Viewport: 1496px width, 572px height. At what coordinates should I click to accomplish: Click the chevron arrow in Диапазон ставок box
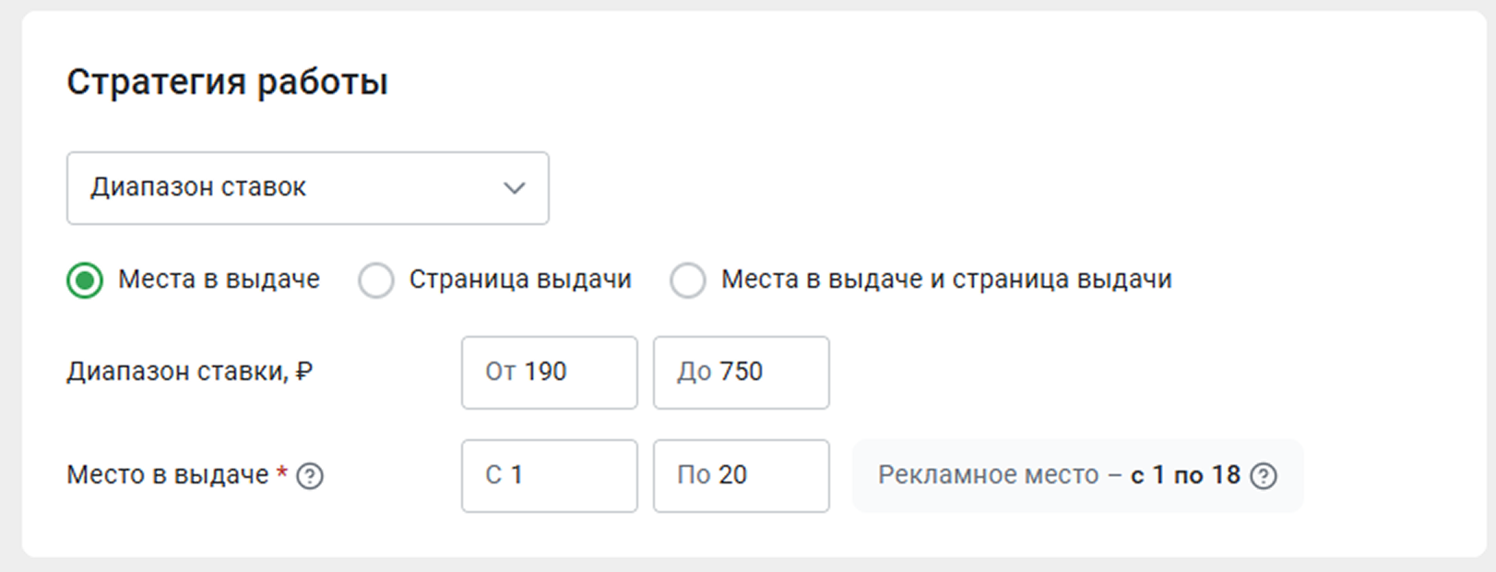[x=515, y=188]
